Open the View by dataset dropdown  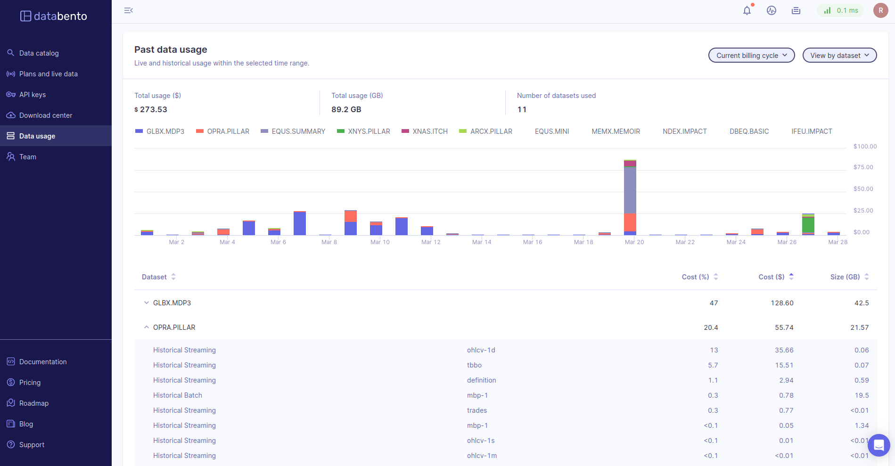pos(839,55)
